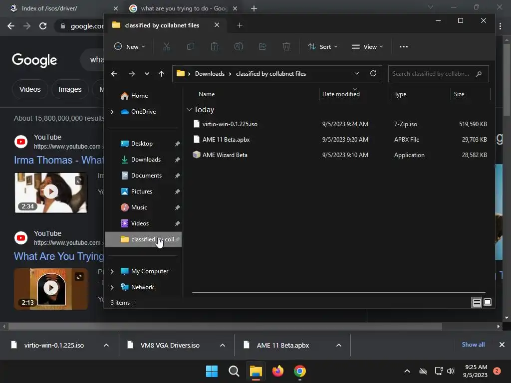Screen dimensions: 511x383
Task: Sort by the Name column header
Action: tap(207, 94)
